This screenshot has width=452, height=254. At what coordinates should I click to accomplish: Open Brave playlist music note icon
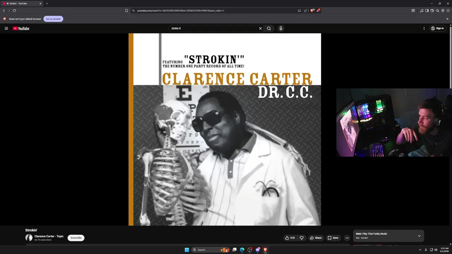(x=422, y=11)
